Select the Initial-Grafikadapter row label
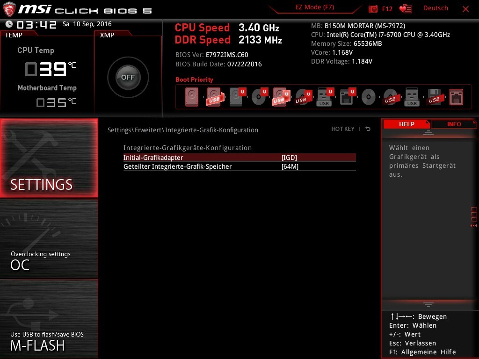 pyautogui.click(x=153, y=158)
